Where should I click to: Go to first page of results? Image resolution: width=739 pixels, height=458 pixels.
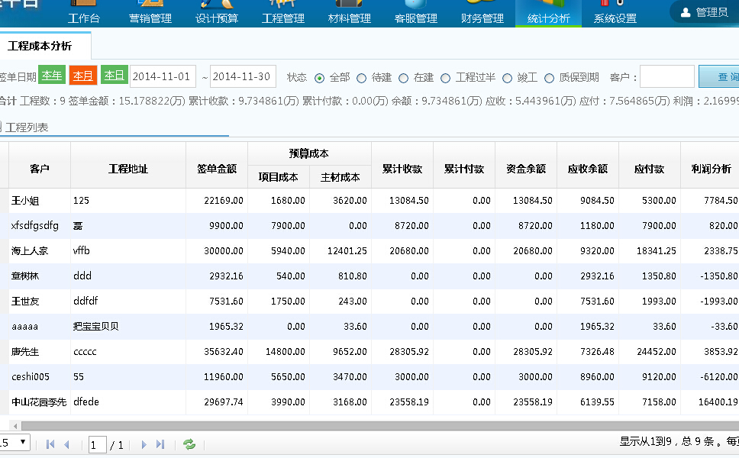coord(50,444)
